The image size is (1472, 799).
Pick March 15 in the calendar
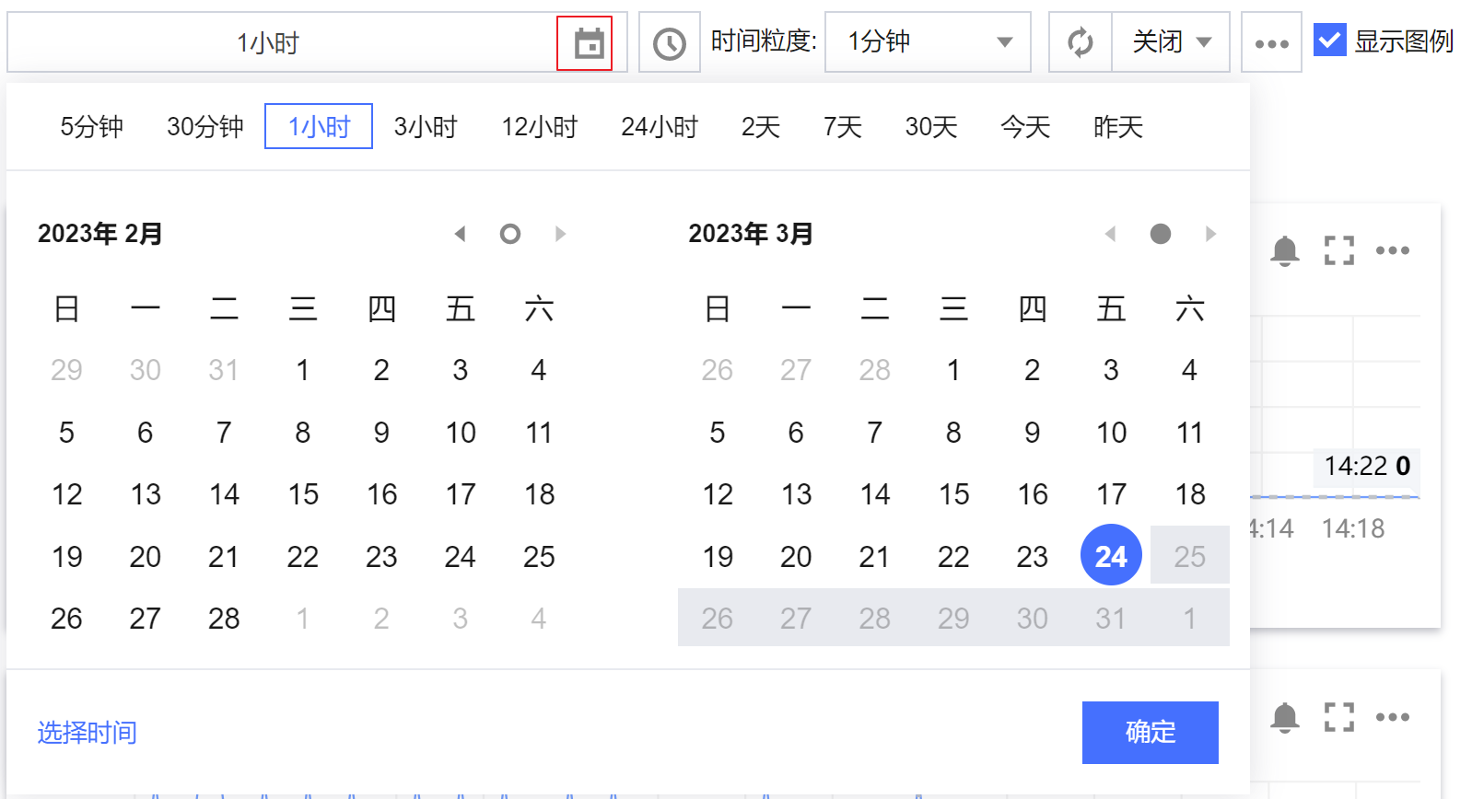[x=953, y=494]
